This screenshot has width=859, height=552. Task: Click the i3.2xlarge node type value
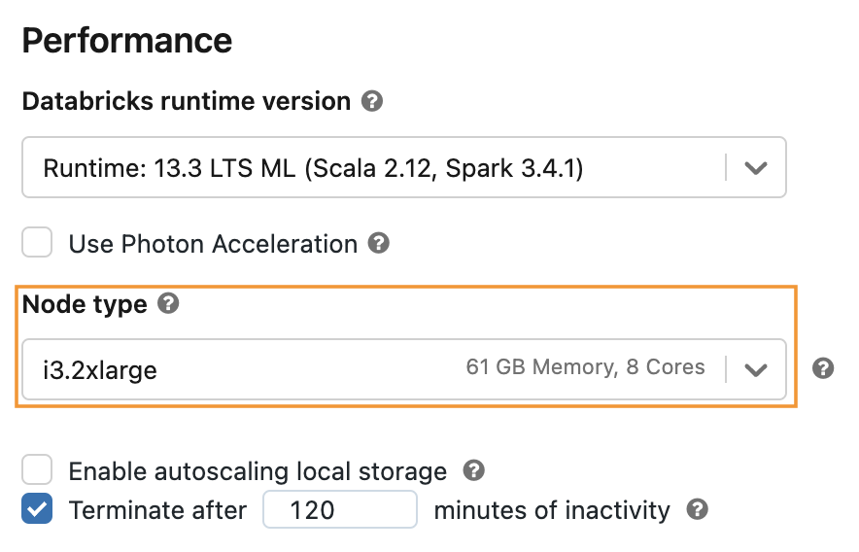(x=100, y=369)
